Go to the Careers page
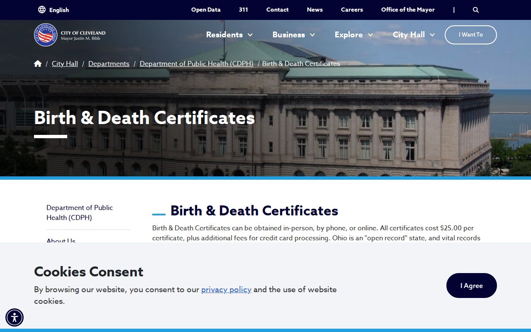The height and width of the screenshot is (332, 531). tap(352, 10)
